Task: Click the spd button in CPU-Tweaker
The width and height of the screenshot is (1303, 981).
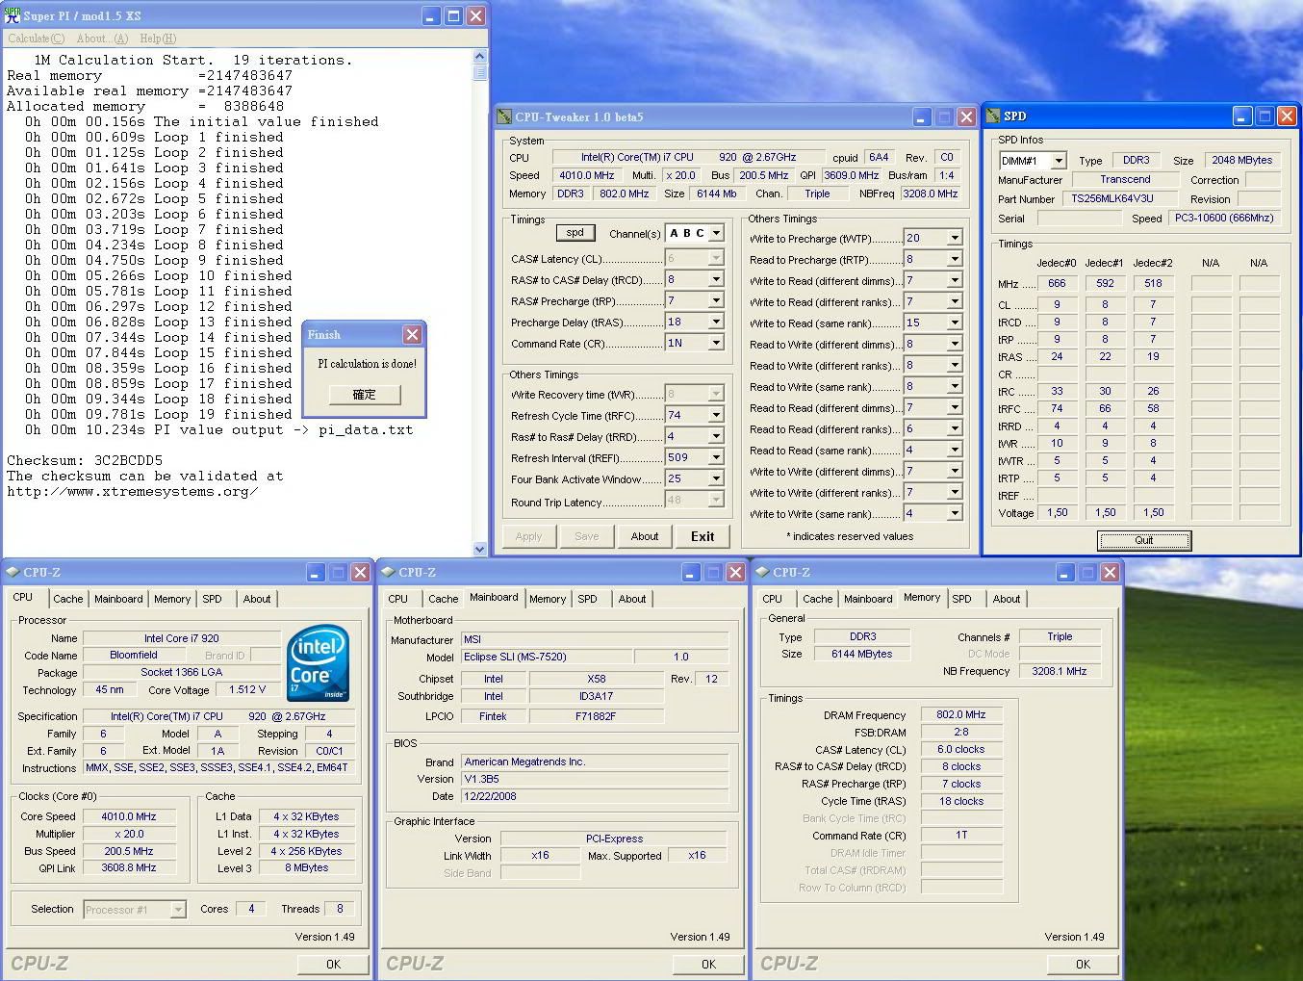Action: [x=575, y=232]
